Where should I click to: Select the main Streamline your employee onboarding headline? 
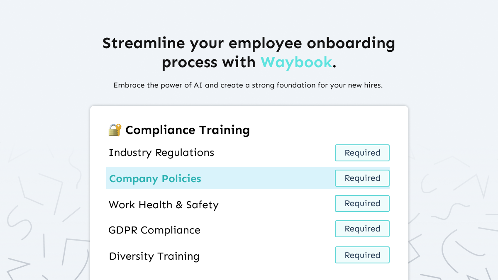coord(249,43)
